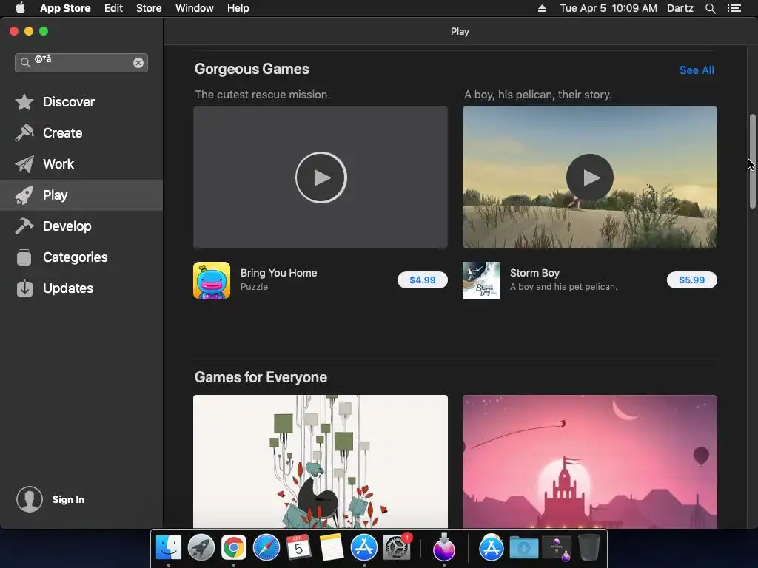Click the Sign In label
758x568 pixels.
point(68,499)
